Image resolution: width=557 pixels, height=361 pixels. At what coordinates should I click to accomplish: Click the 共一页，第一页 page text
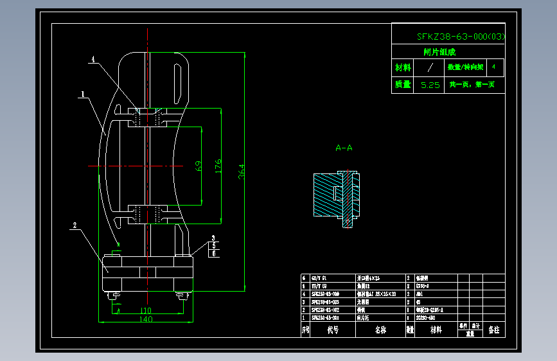[472, 85]
